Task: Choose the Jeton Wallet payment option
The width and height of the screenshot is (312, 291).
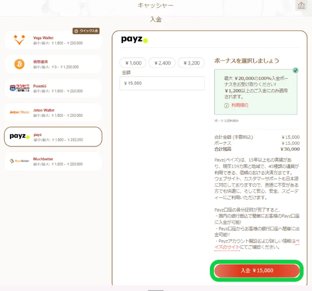Action: [53, 113]
